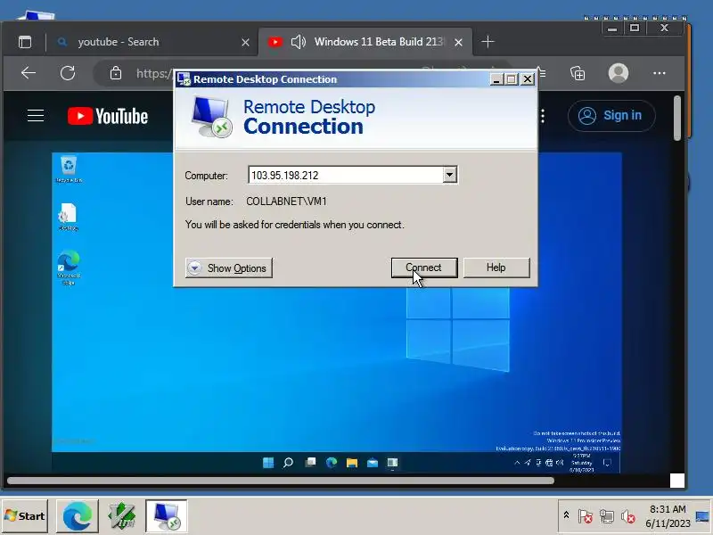Click Windows 11 Start icon in video
Viewport: 713px width, 535px height.
click(x=268, y=463)
